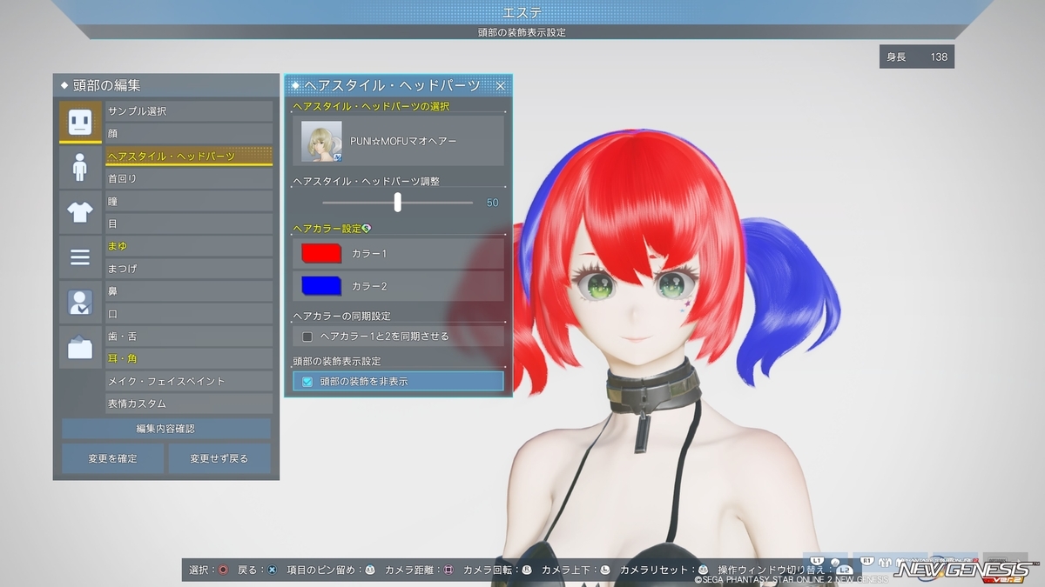Select 首回り menu item
The height and width of the screenshot is (587, 1045).
(189, 178)
